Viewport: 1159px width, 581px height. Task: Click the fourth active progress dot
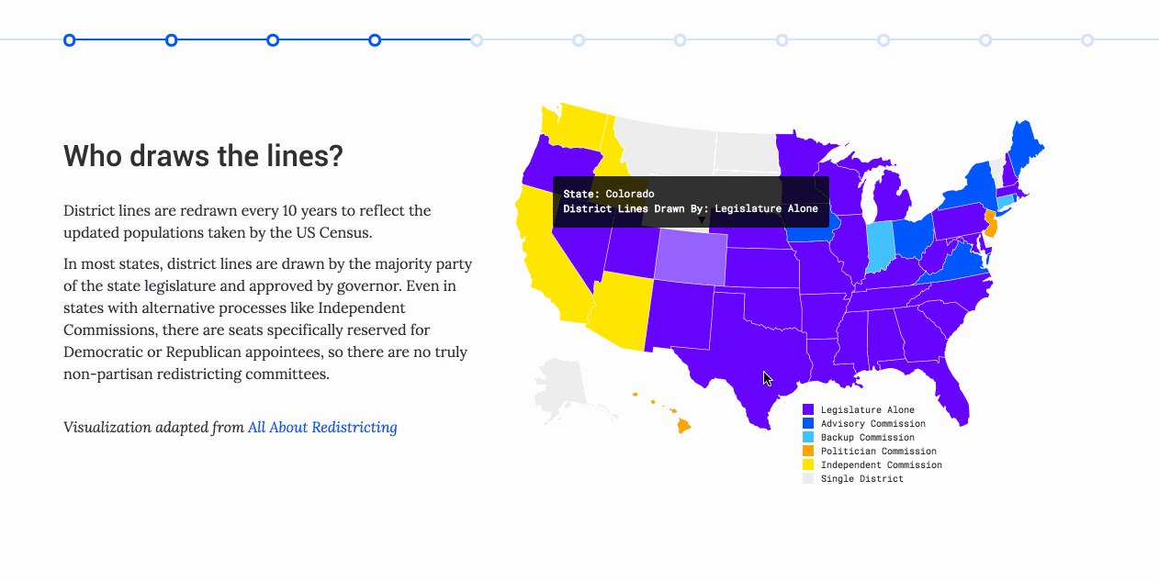(x=375, y=39)
